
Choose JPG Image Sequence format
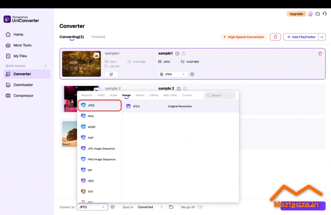pyautogui.click(x=100, y=148)
